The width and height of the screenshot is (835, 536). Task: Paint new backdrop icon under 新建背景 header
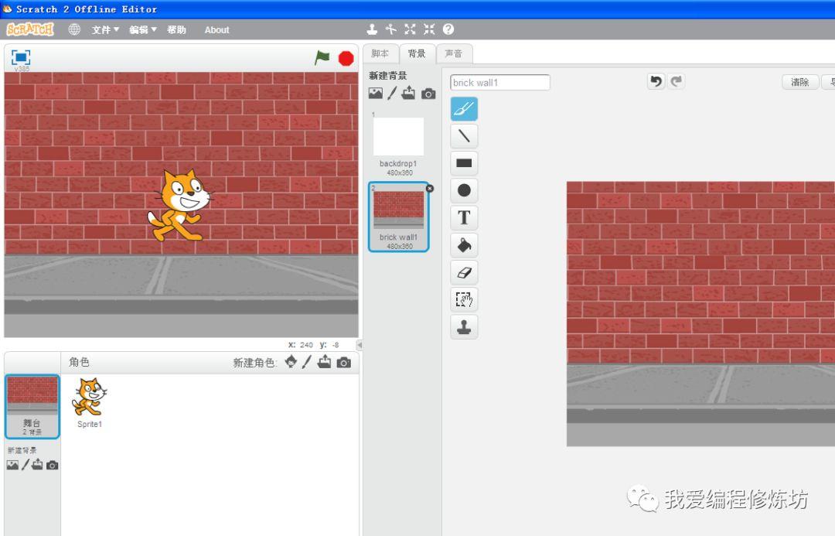(392, 94)
